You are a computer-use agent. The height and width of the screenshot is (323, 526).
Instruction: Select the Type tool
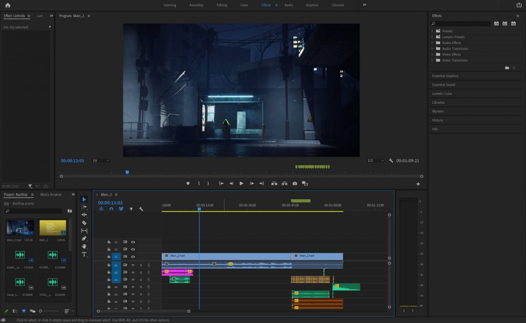point(84,254)
